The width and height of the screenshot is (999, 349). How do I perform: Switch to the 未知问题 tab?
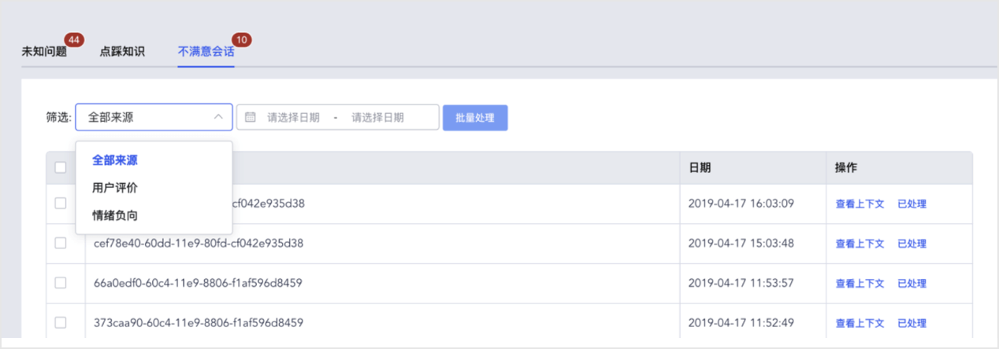44,52
